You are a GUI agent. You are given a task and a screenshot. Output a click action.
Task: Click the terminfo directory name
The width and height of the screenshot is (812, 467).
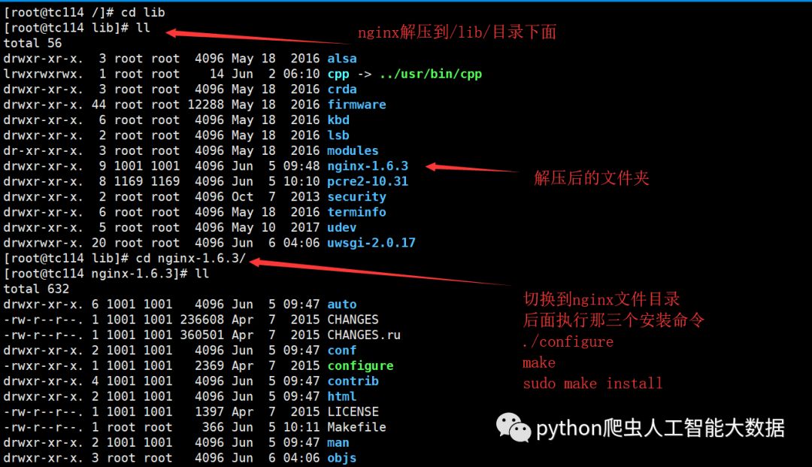(356, 212)
